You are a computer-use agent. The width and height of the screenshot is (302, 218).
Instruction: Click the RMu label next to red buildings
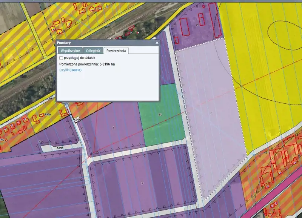pyautogui.click(x=48, y=115)
